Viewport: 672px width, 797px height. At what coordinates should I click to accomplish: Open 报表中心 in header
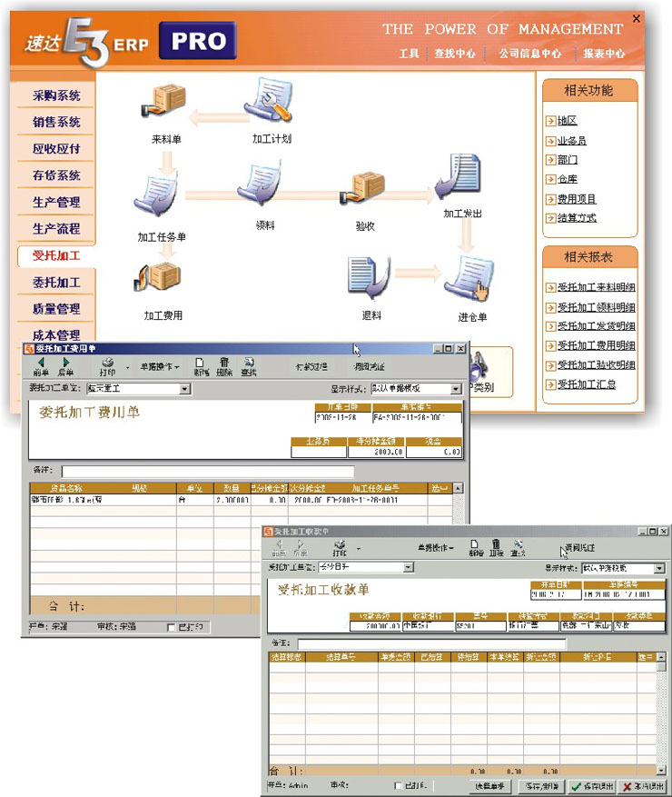click(x=604, y=54)
